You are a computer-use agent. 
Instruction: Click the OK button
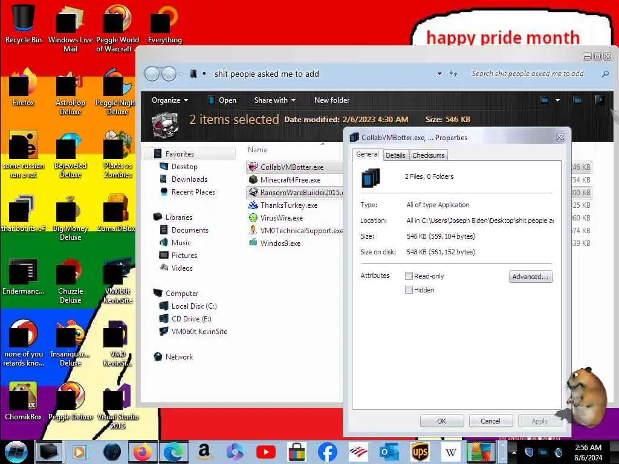coord(442,421)
